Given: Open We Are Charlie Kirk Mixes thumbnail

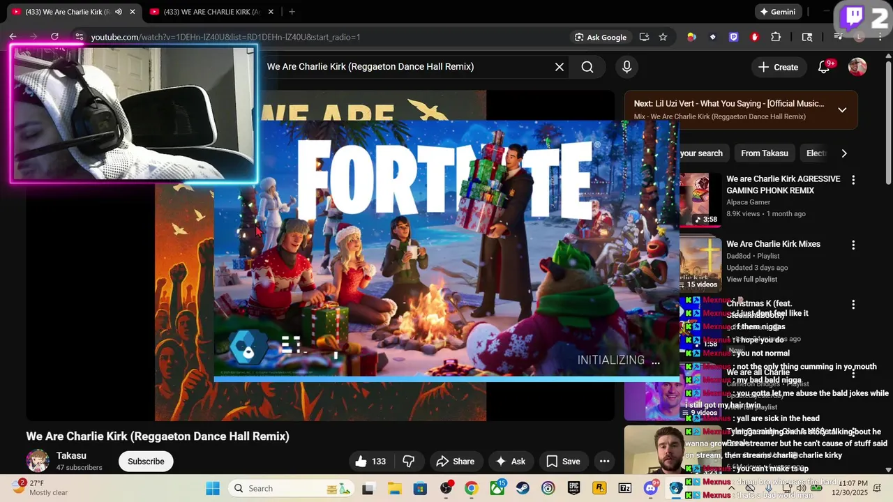Looking at the screenshot, I should coord(700,264).
